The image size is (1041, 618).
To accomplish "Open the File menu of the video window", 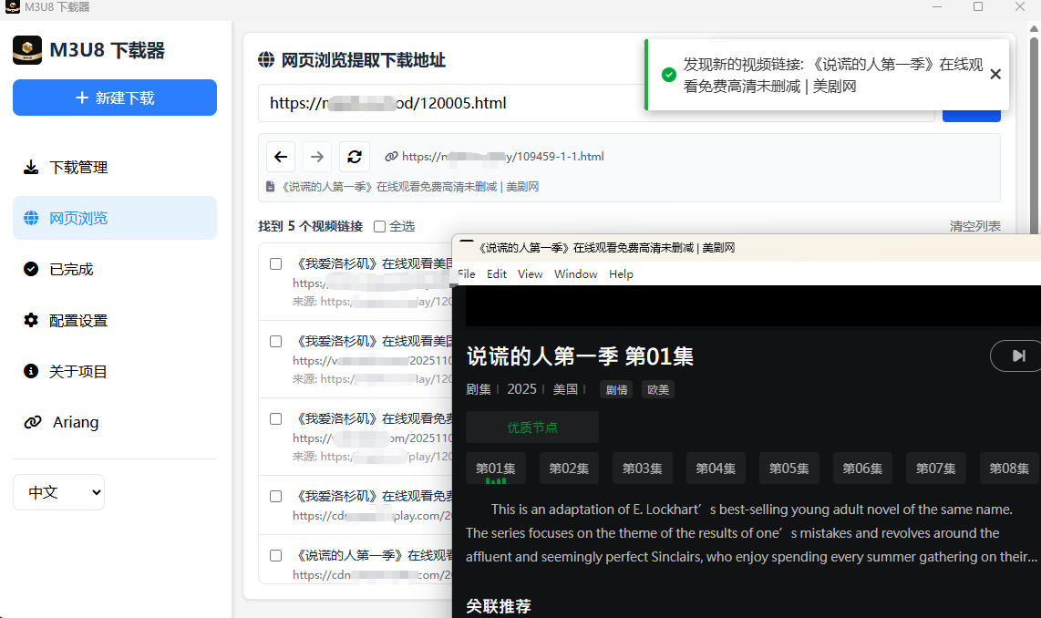I will tap(466, 273).
